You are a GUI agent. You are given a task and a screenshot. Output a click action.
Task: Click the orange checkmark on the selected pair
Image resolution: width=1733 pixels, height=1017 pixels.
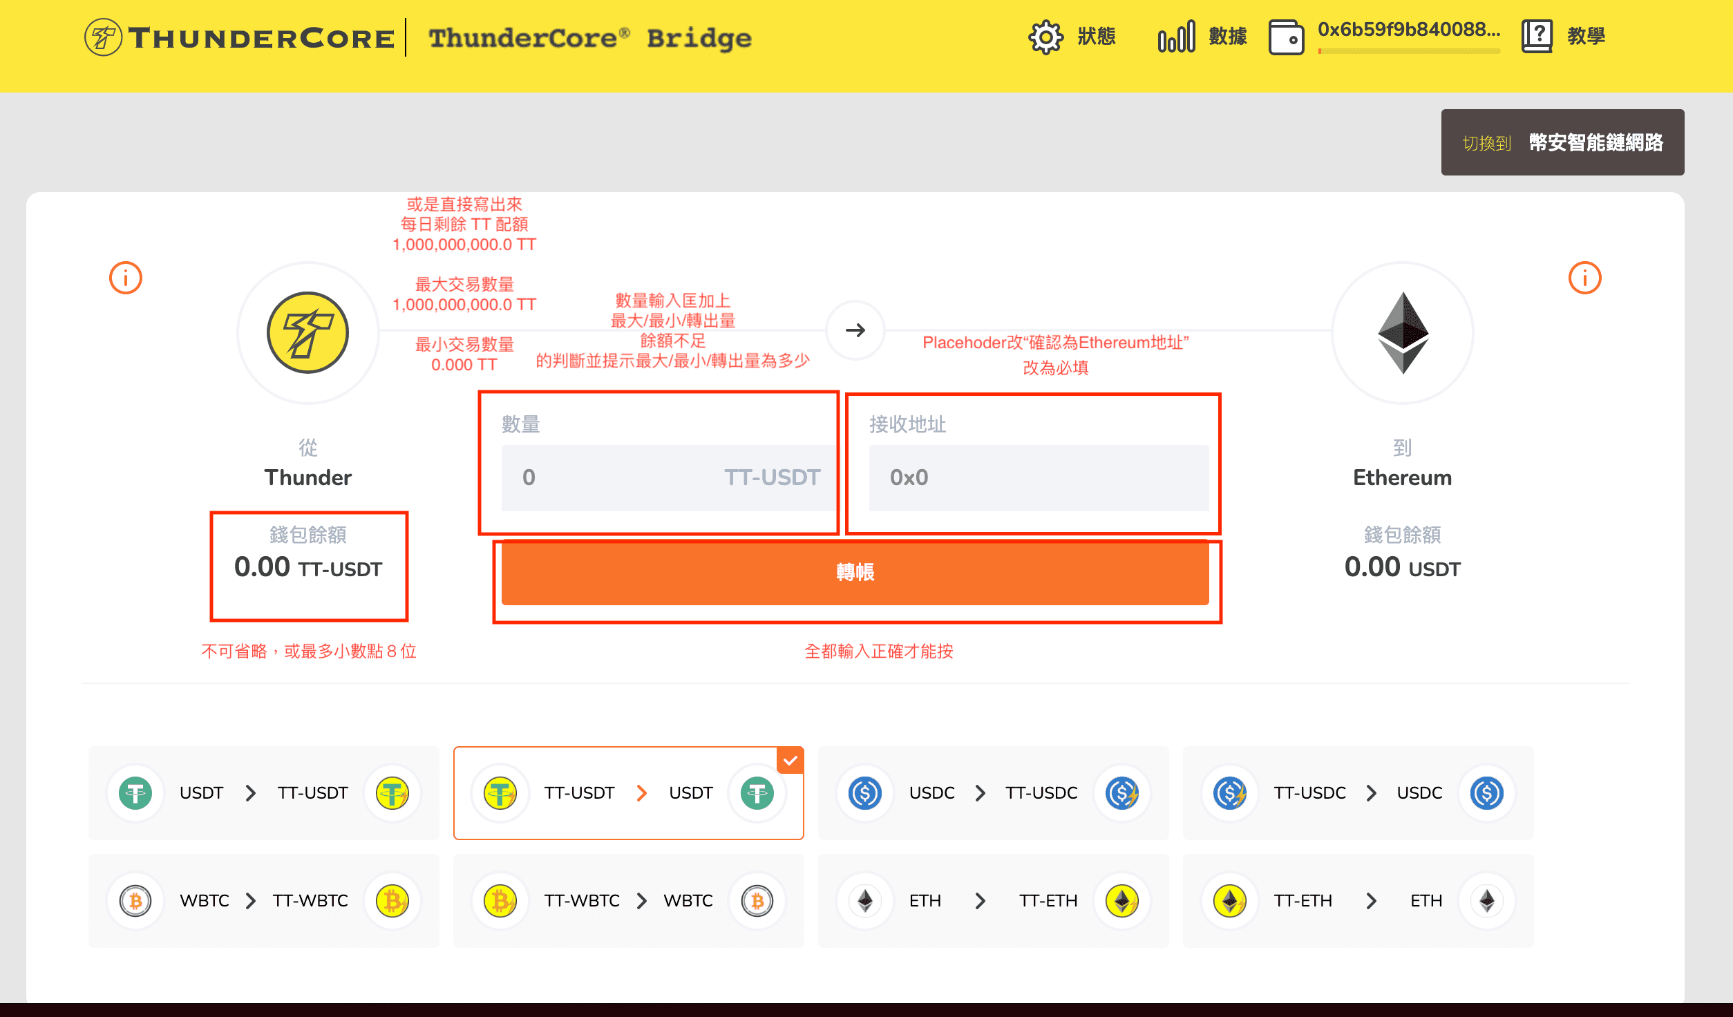[790, 760]
